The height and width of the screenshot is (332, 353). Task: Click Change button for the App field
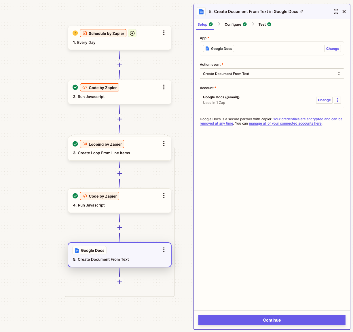click(333, 49)
